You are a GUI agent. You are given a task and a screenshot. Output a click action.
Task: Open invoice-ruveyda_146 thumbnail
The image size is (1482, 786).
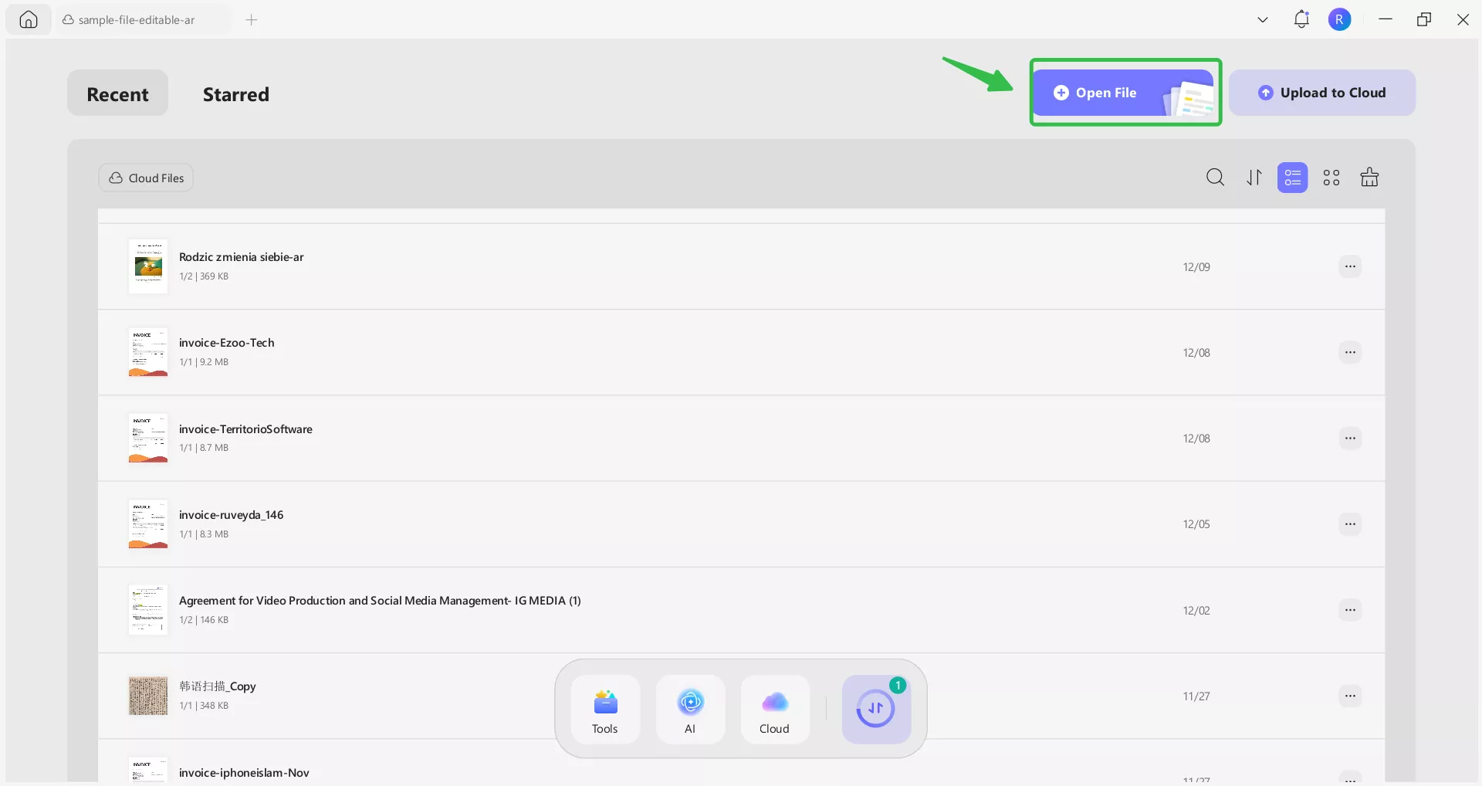(148, 523)
